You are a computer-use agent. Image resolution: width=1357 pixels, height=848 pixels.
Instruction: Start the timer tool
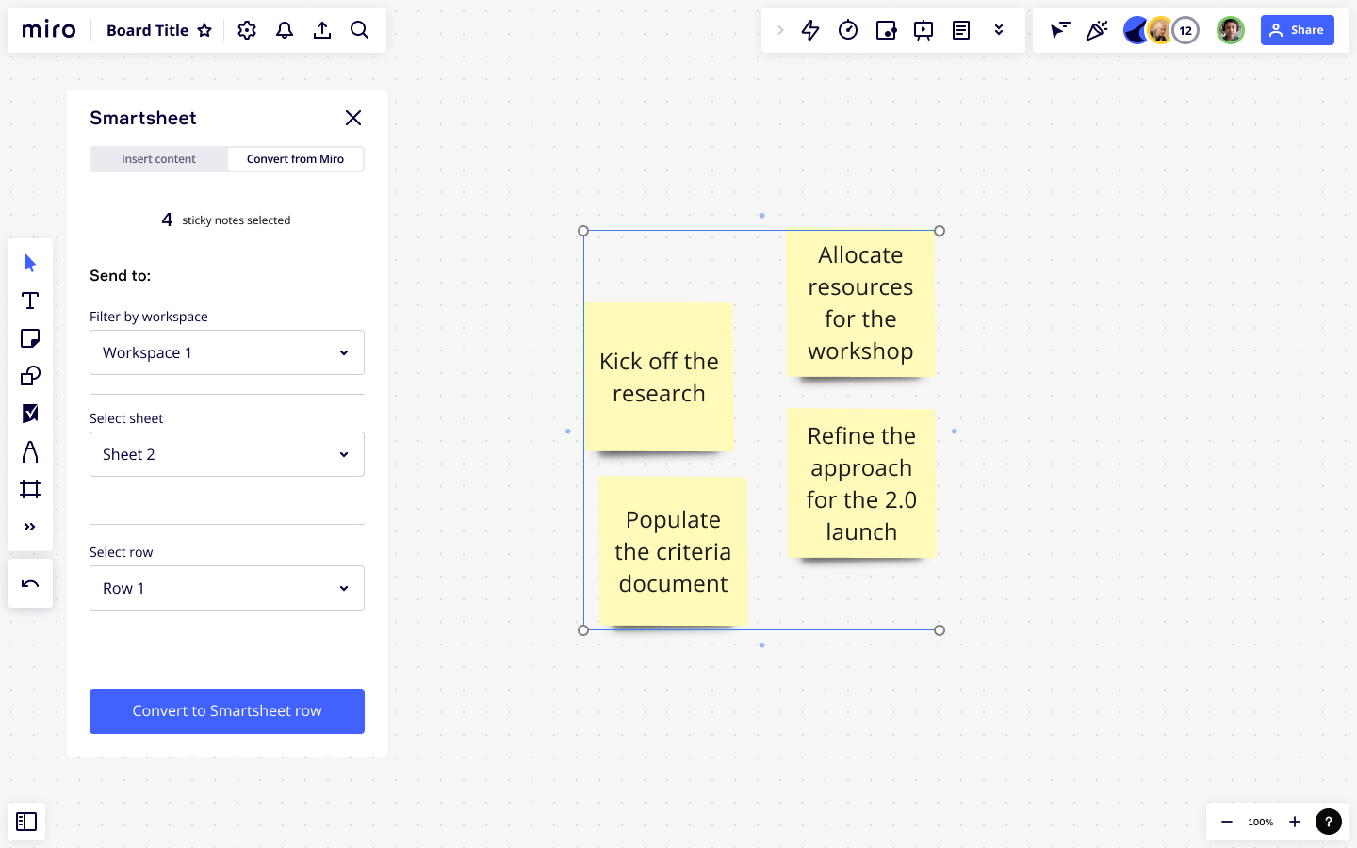[848, 30]
